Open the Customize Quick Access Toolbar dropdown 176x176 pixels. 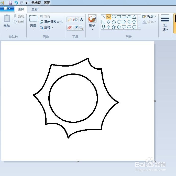[26, 3]
